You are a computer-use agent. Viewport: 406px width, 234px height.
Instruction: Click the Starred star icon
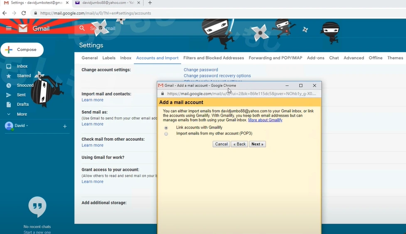point(9,76)
